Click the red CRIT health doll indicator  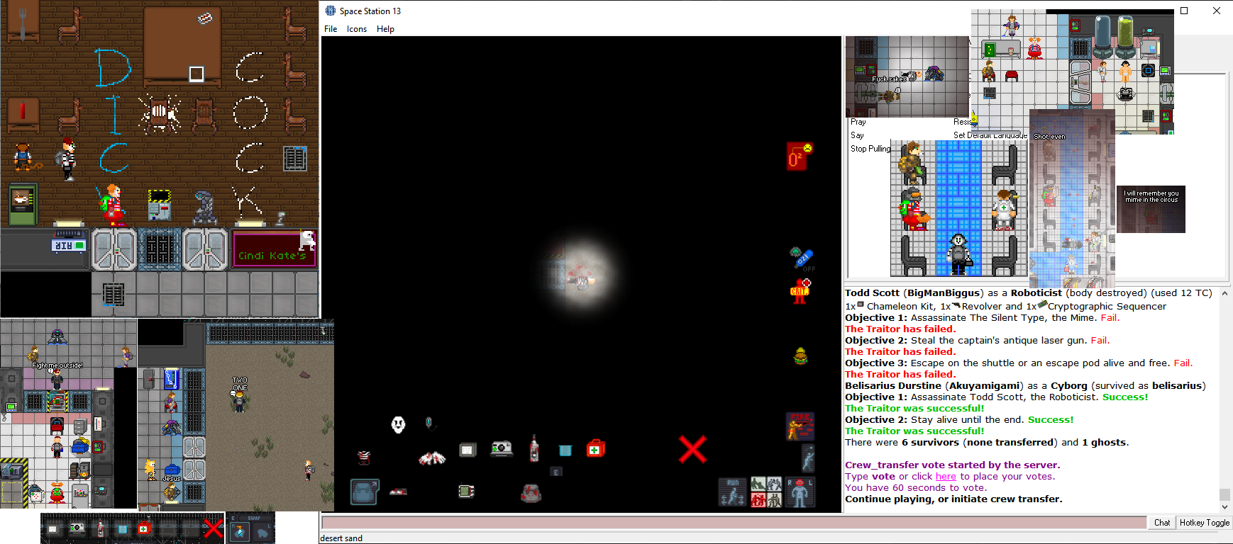point(800,291)
